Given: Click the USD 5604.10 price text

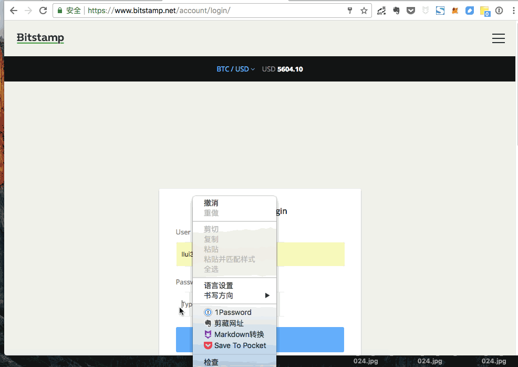Looking at the screenshot, I should tap(283, 69).
